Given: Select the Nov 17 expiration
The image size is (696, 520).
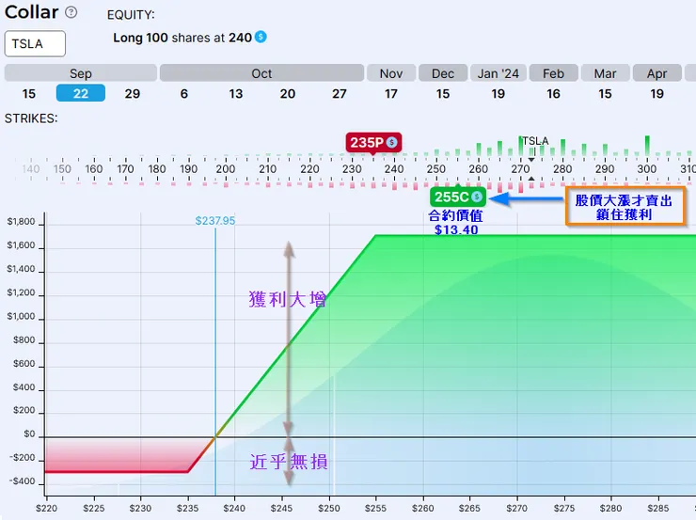Looking at the screenshot, I should (391, 94).
